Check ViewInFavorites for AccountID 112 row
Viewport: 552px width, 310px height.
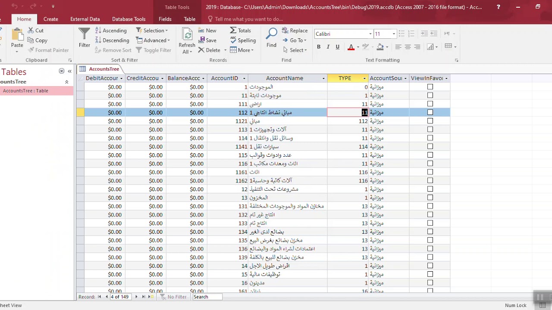(x=430, y=112)
